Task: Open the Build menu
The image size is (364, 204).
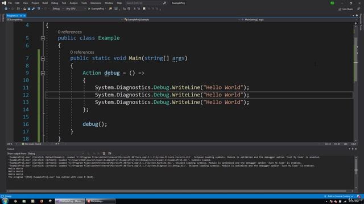Action: pyautogui.click(x=45, y=3)
